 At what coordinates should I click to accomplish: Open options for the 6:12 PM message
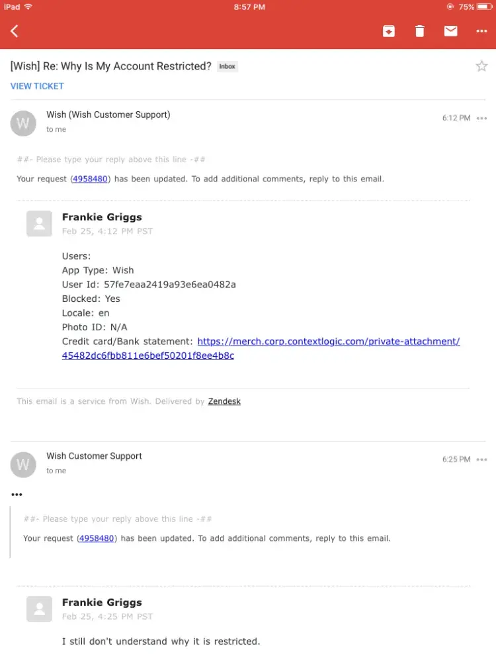482,118
